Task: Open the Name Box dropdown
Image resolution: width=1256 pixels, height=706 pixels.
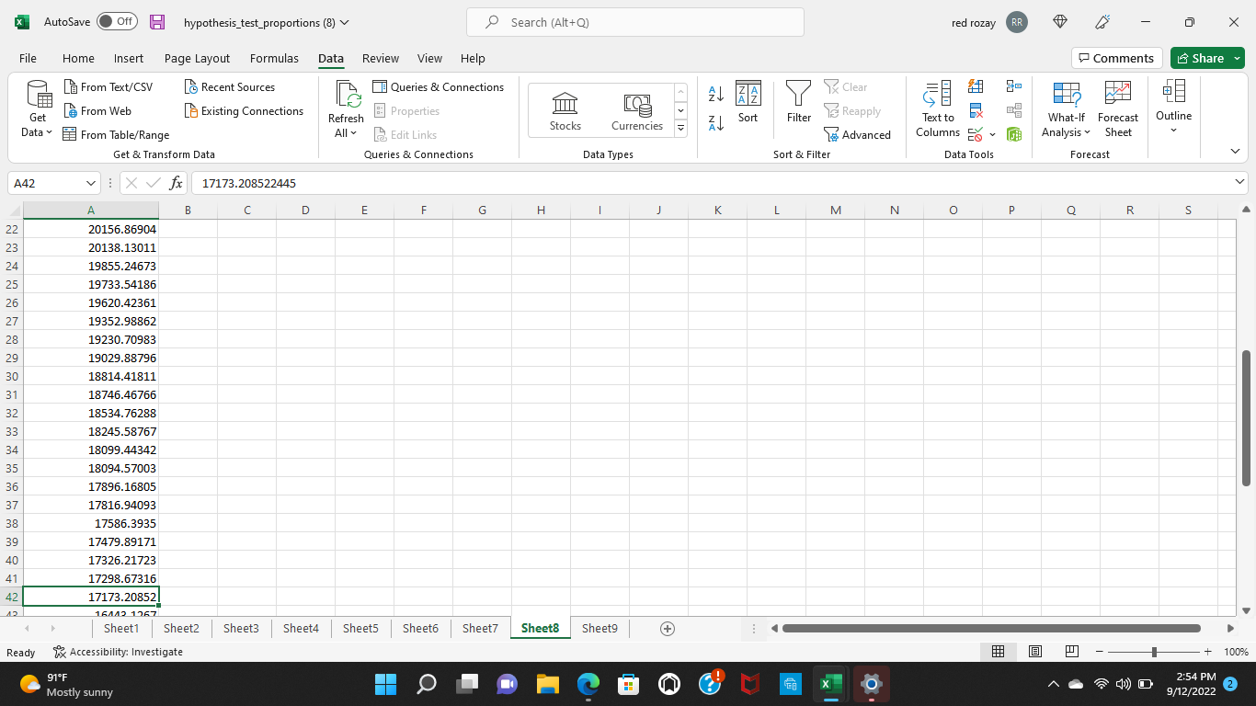Action: tap(90, 183)
